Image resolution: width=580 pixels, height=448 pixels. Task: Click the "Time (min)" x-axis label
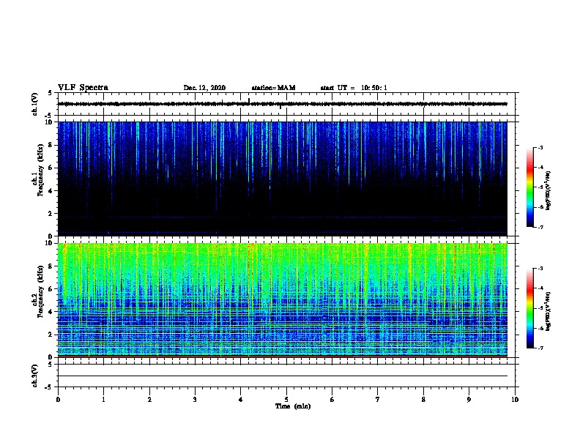coord(293,406)
